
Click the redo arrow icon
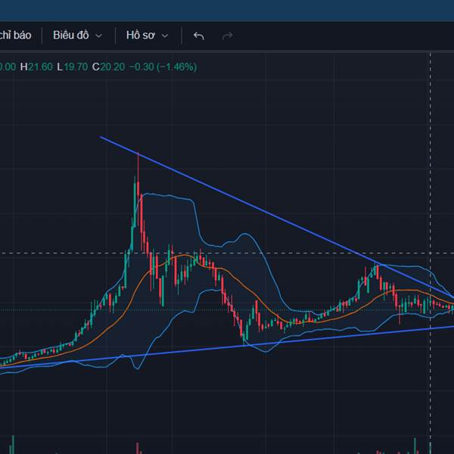pyautogui.click(x=227, y=36)
